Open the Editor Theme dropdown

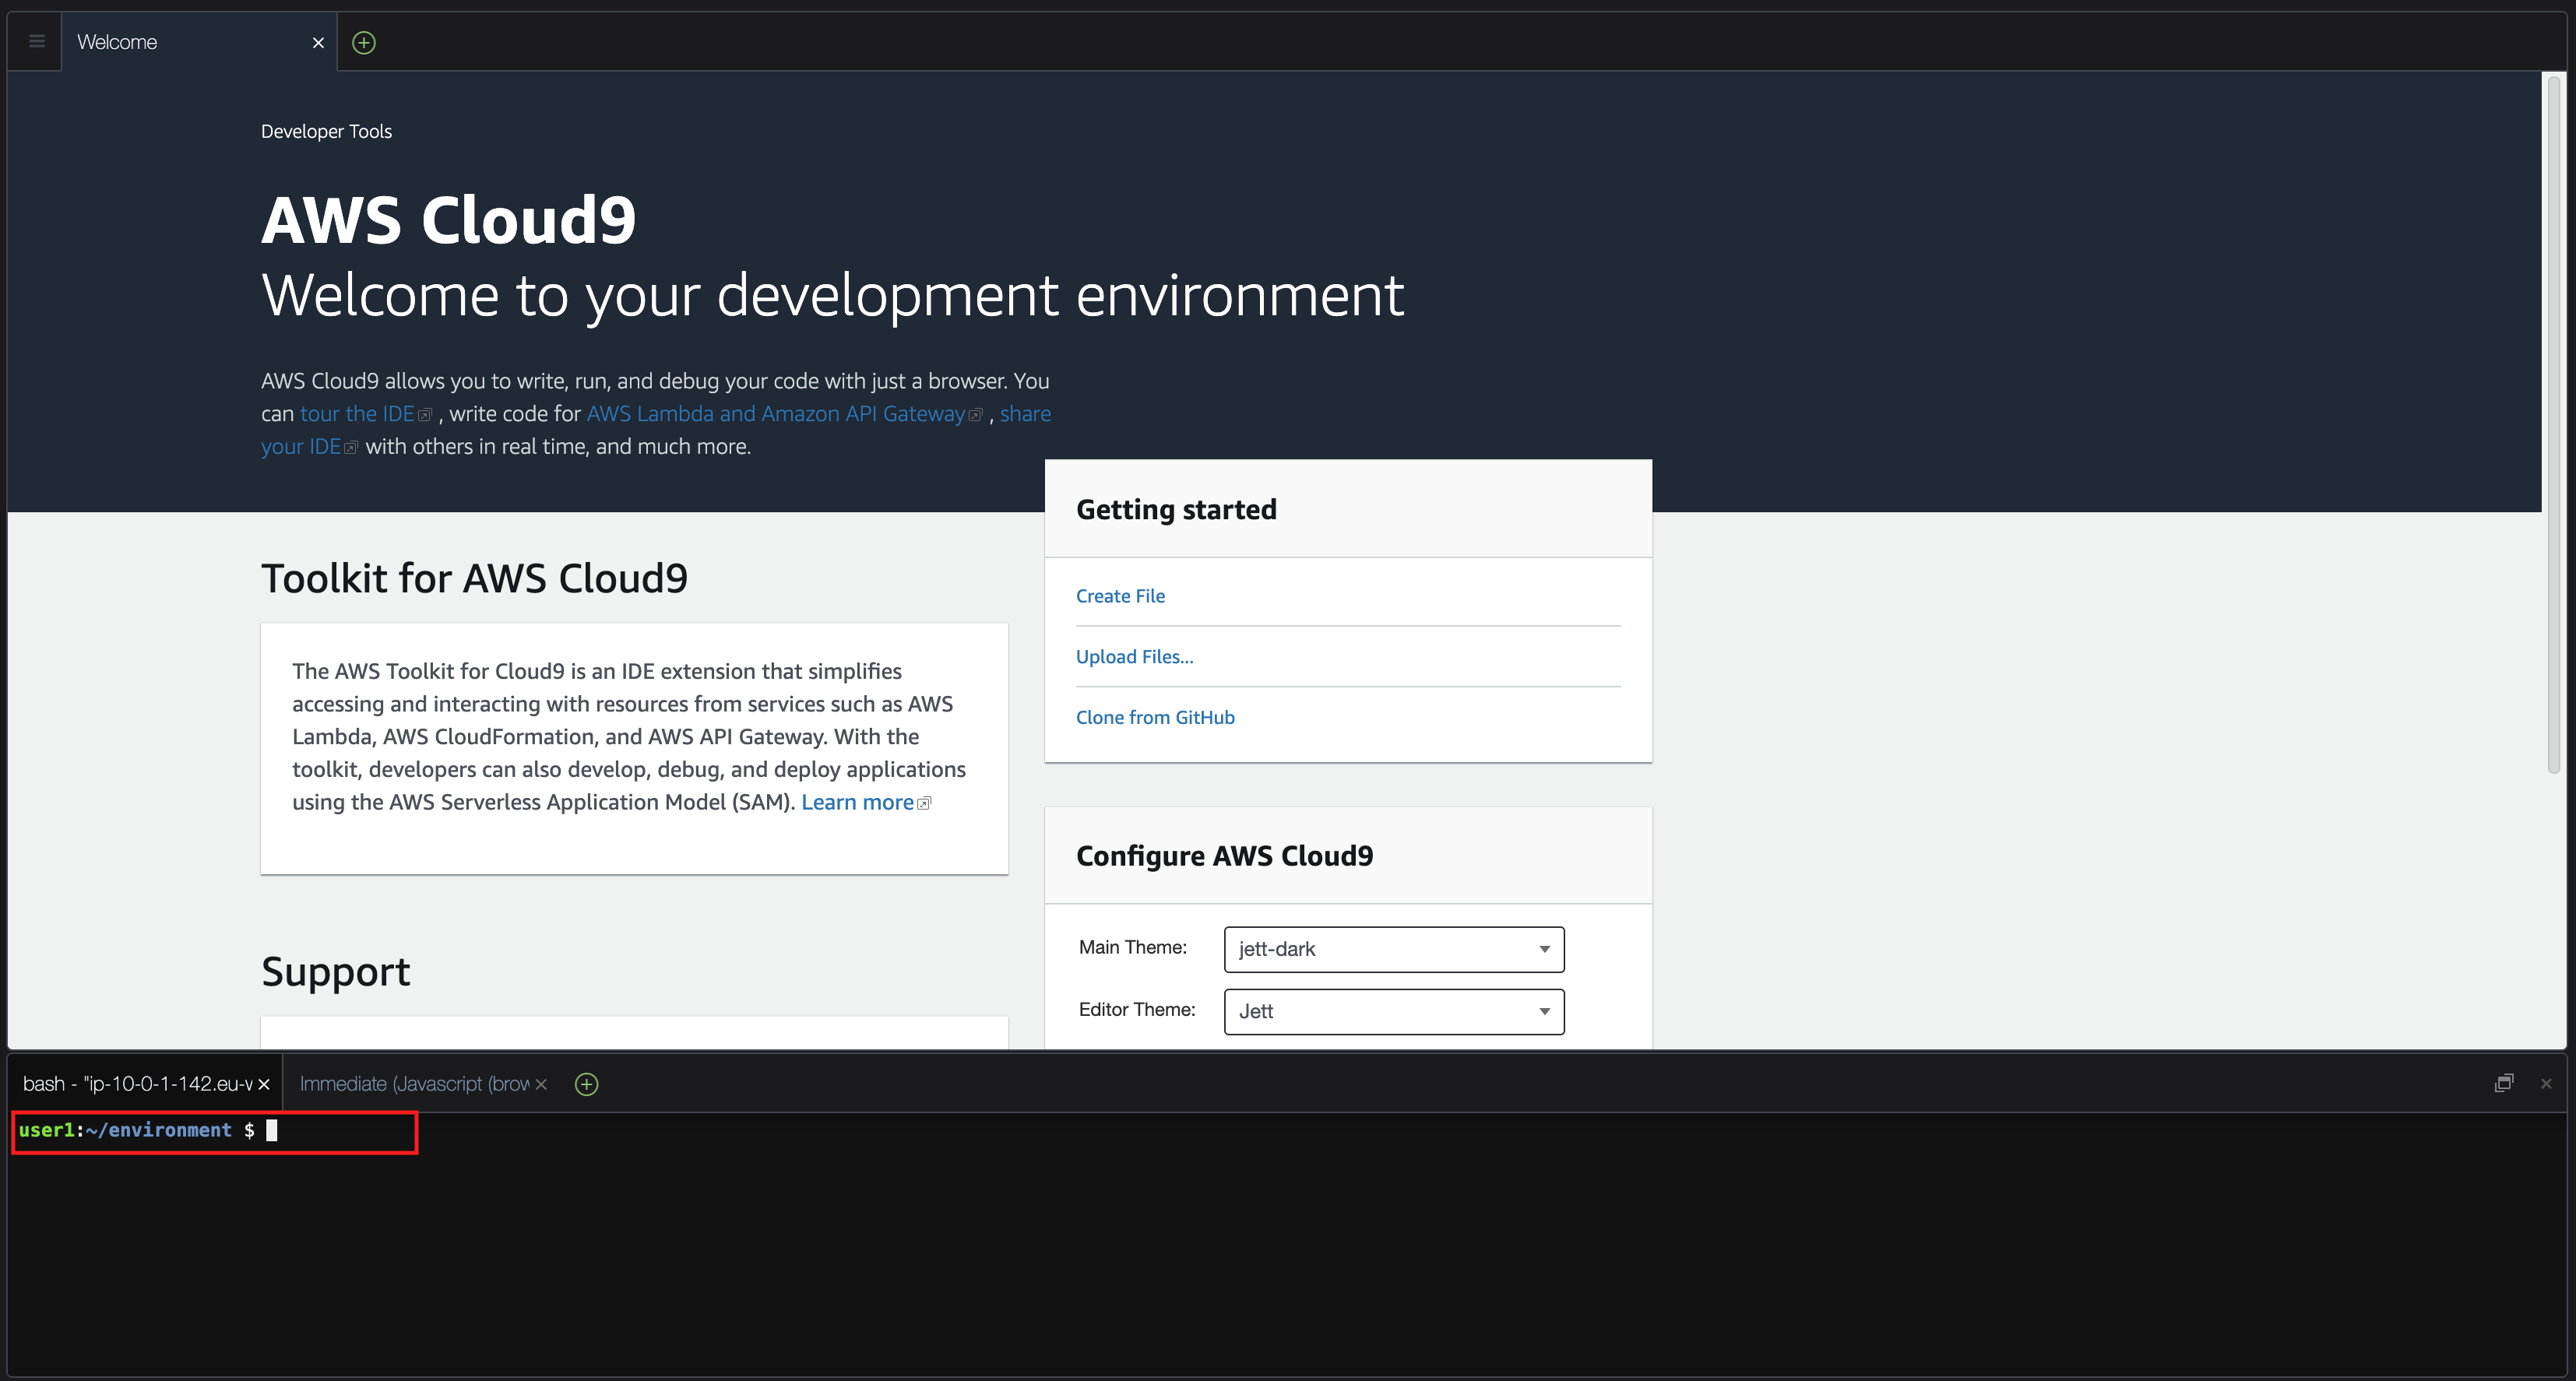(1393, 1011)
